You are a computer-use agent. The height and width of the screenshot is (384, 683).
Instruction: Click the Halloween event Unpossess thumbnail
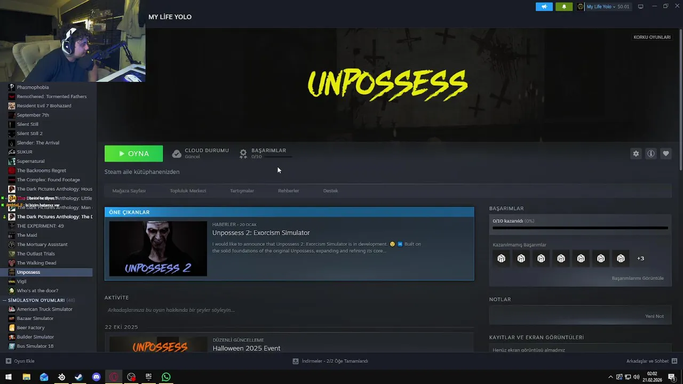click(158, 345)
